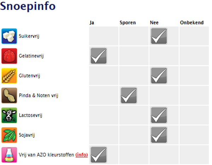Screen dimensions: 212x165
Task: Click the sugar cubes Suikervrij icon
Action: 9,36
